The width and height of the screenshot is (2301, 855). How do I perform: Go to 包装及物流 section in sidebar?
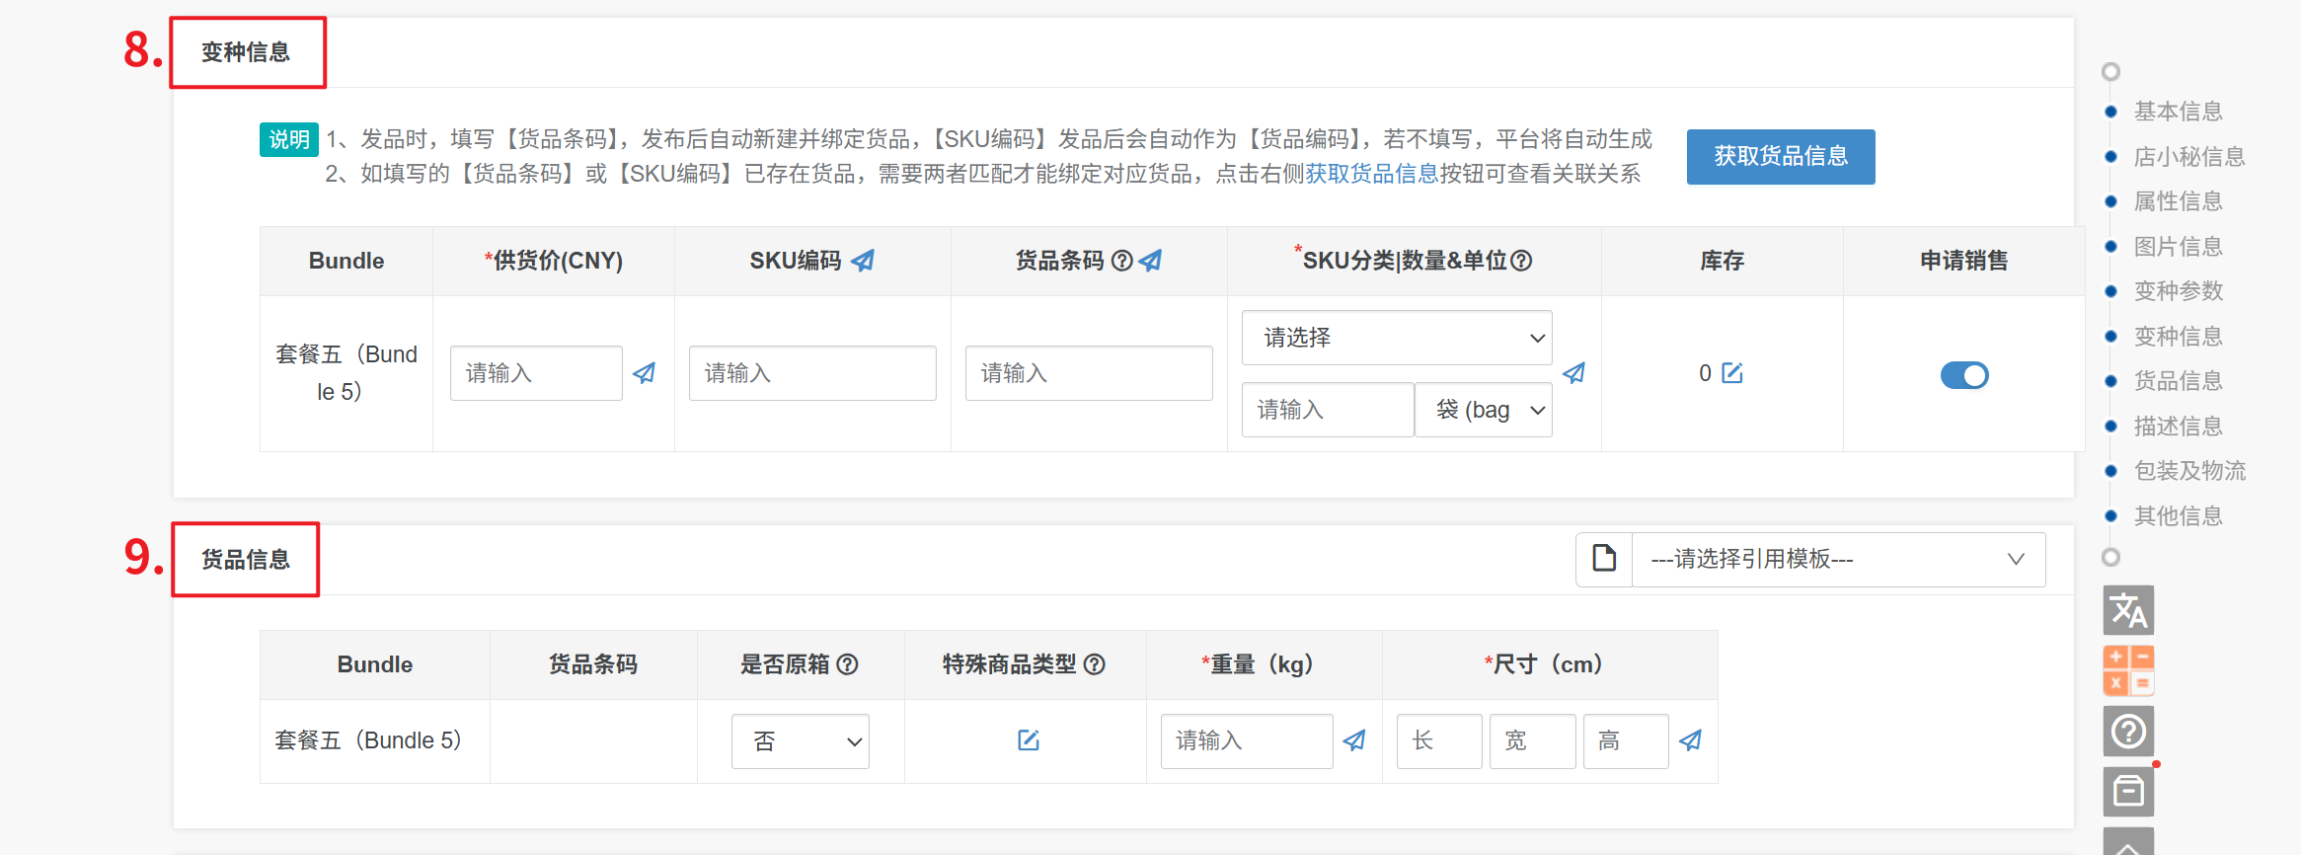[2188, 471]
